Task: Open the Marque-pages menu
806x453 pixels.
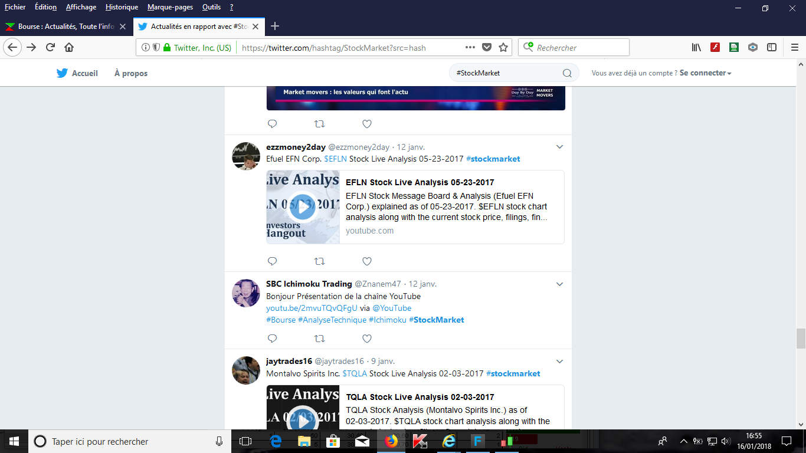Action: 171,7
